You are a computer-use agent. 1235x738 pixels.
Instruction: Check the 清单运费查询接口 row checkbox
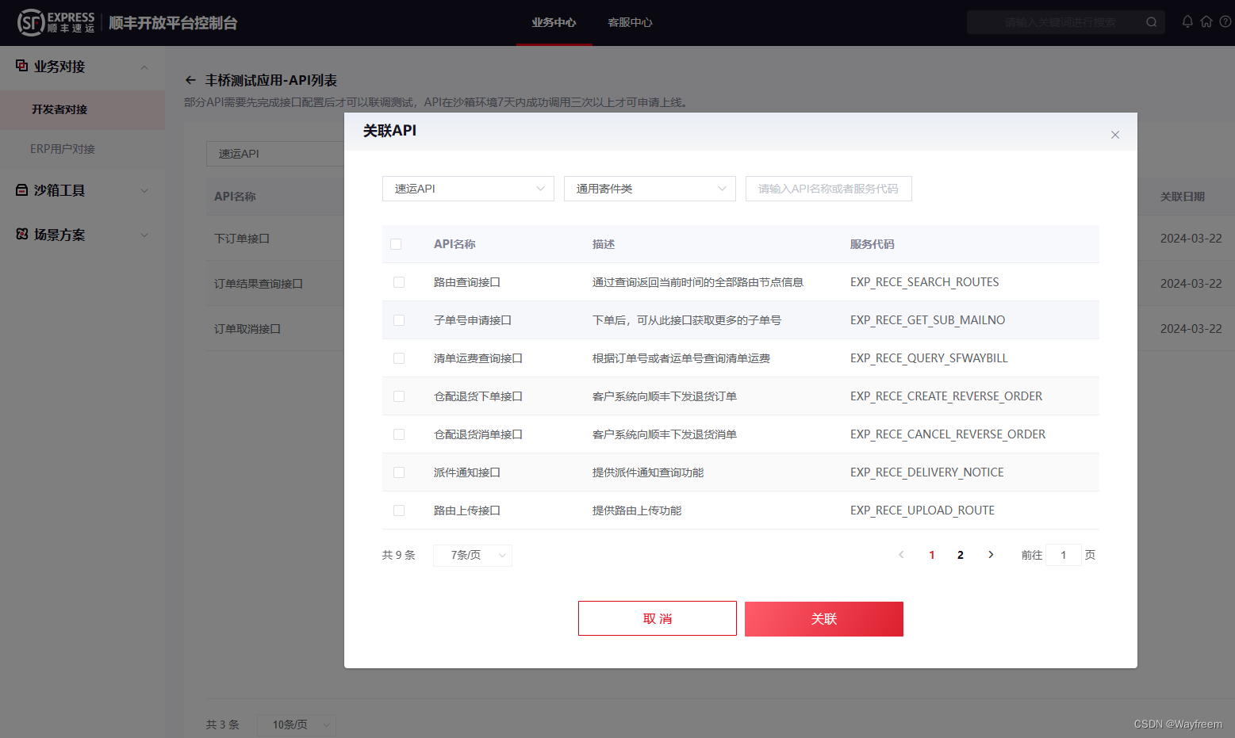pyautogui.click(x=399, y=358)
